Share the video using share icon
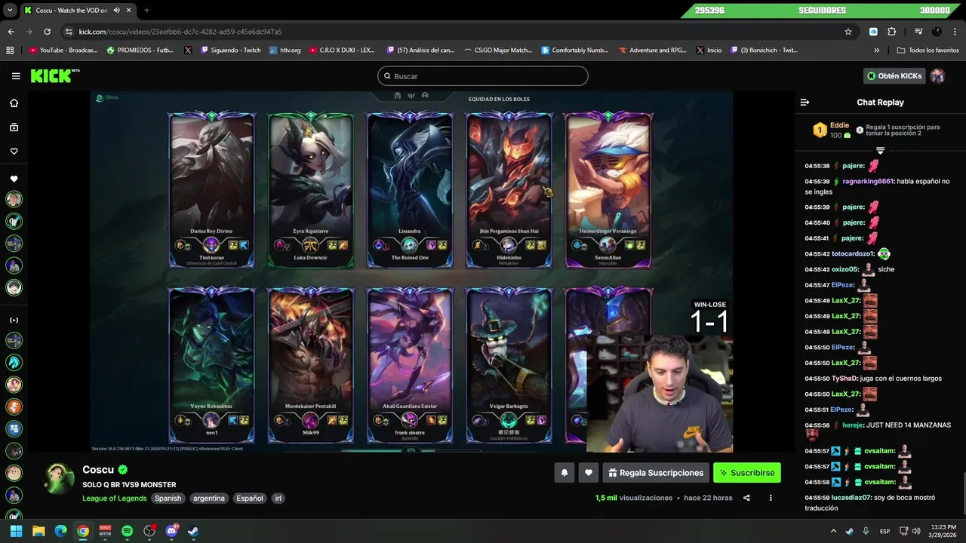The image size is (966, 543). click(746, 498)
